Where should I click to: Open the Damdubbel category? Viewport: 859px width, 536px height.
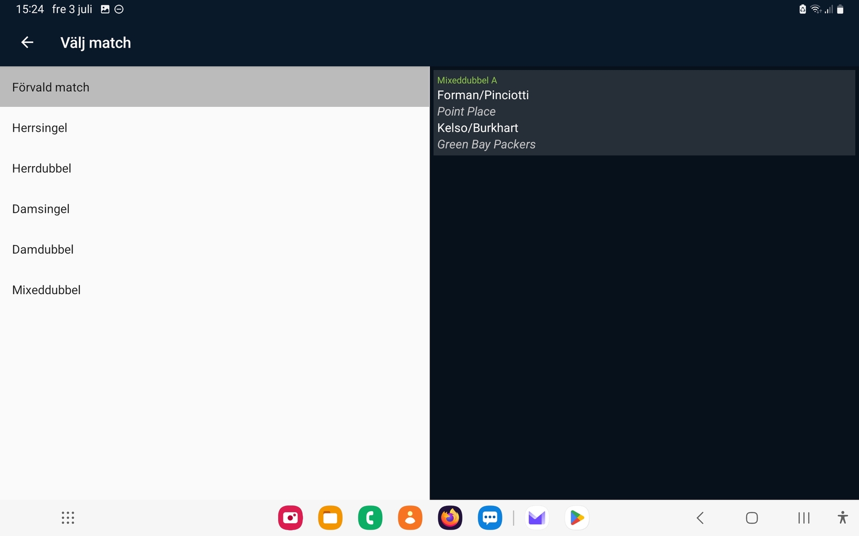coord(215,249)
